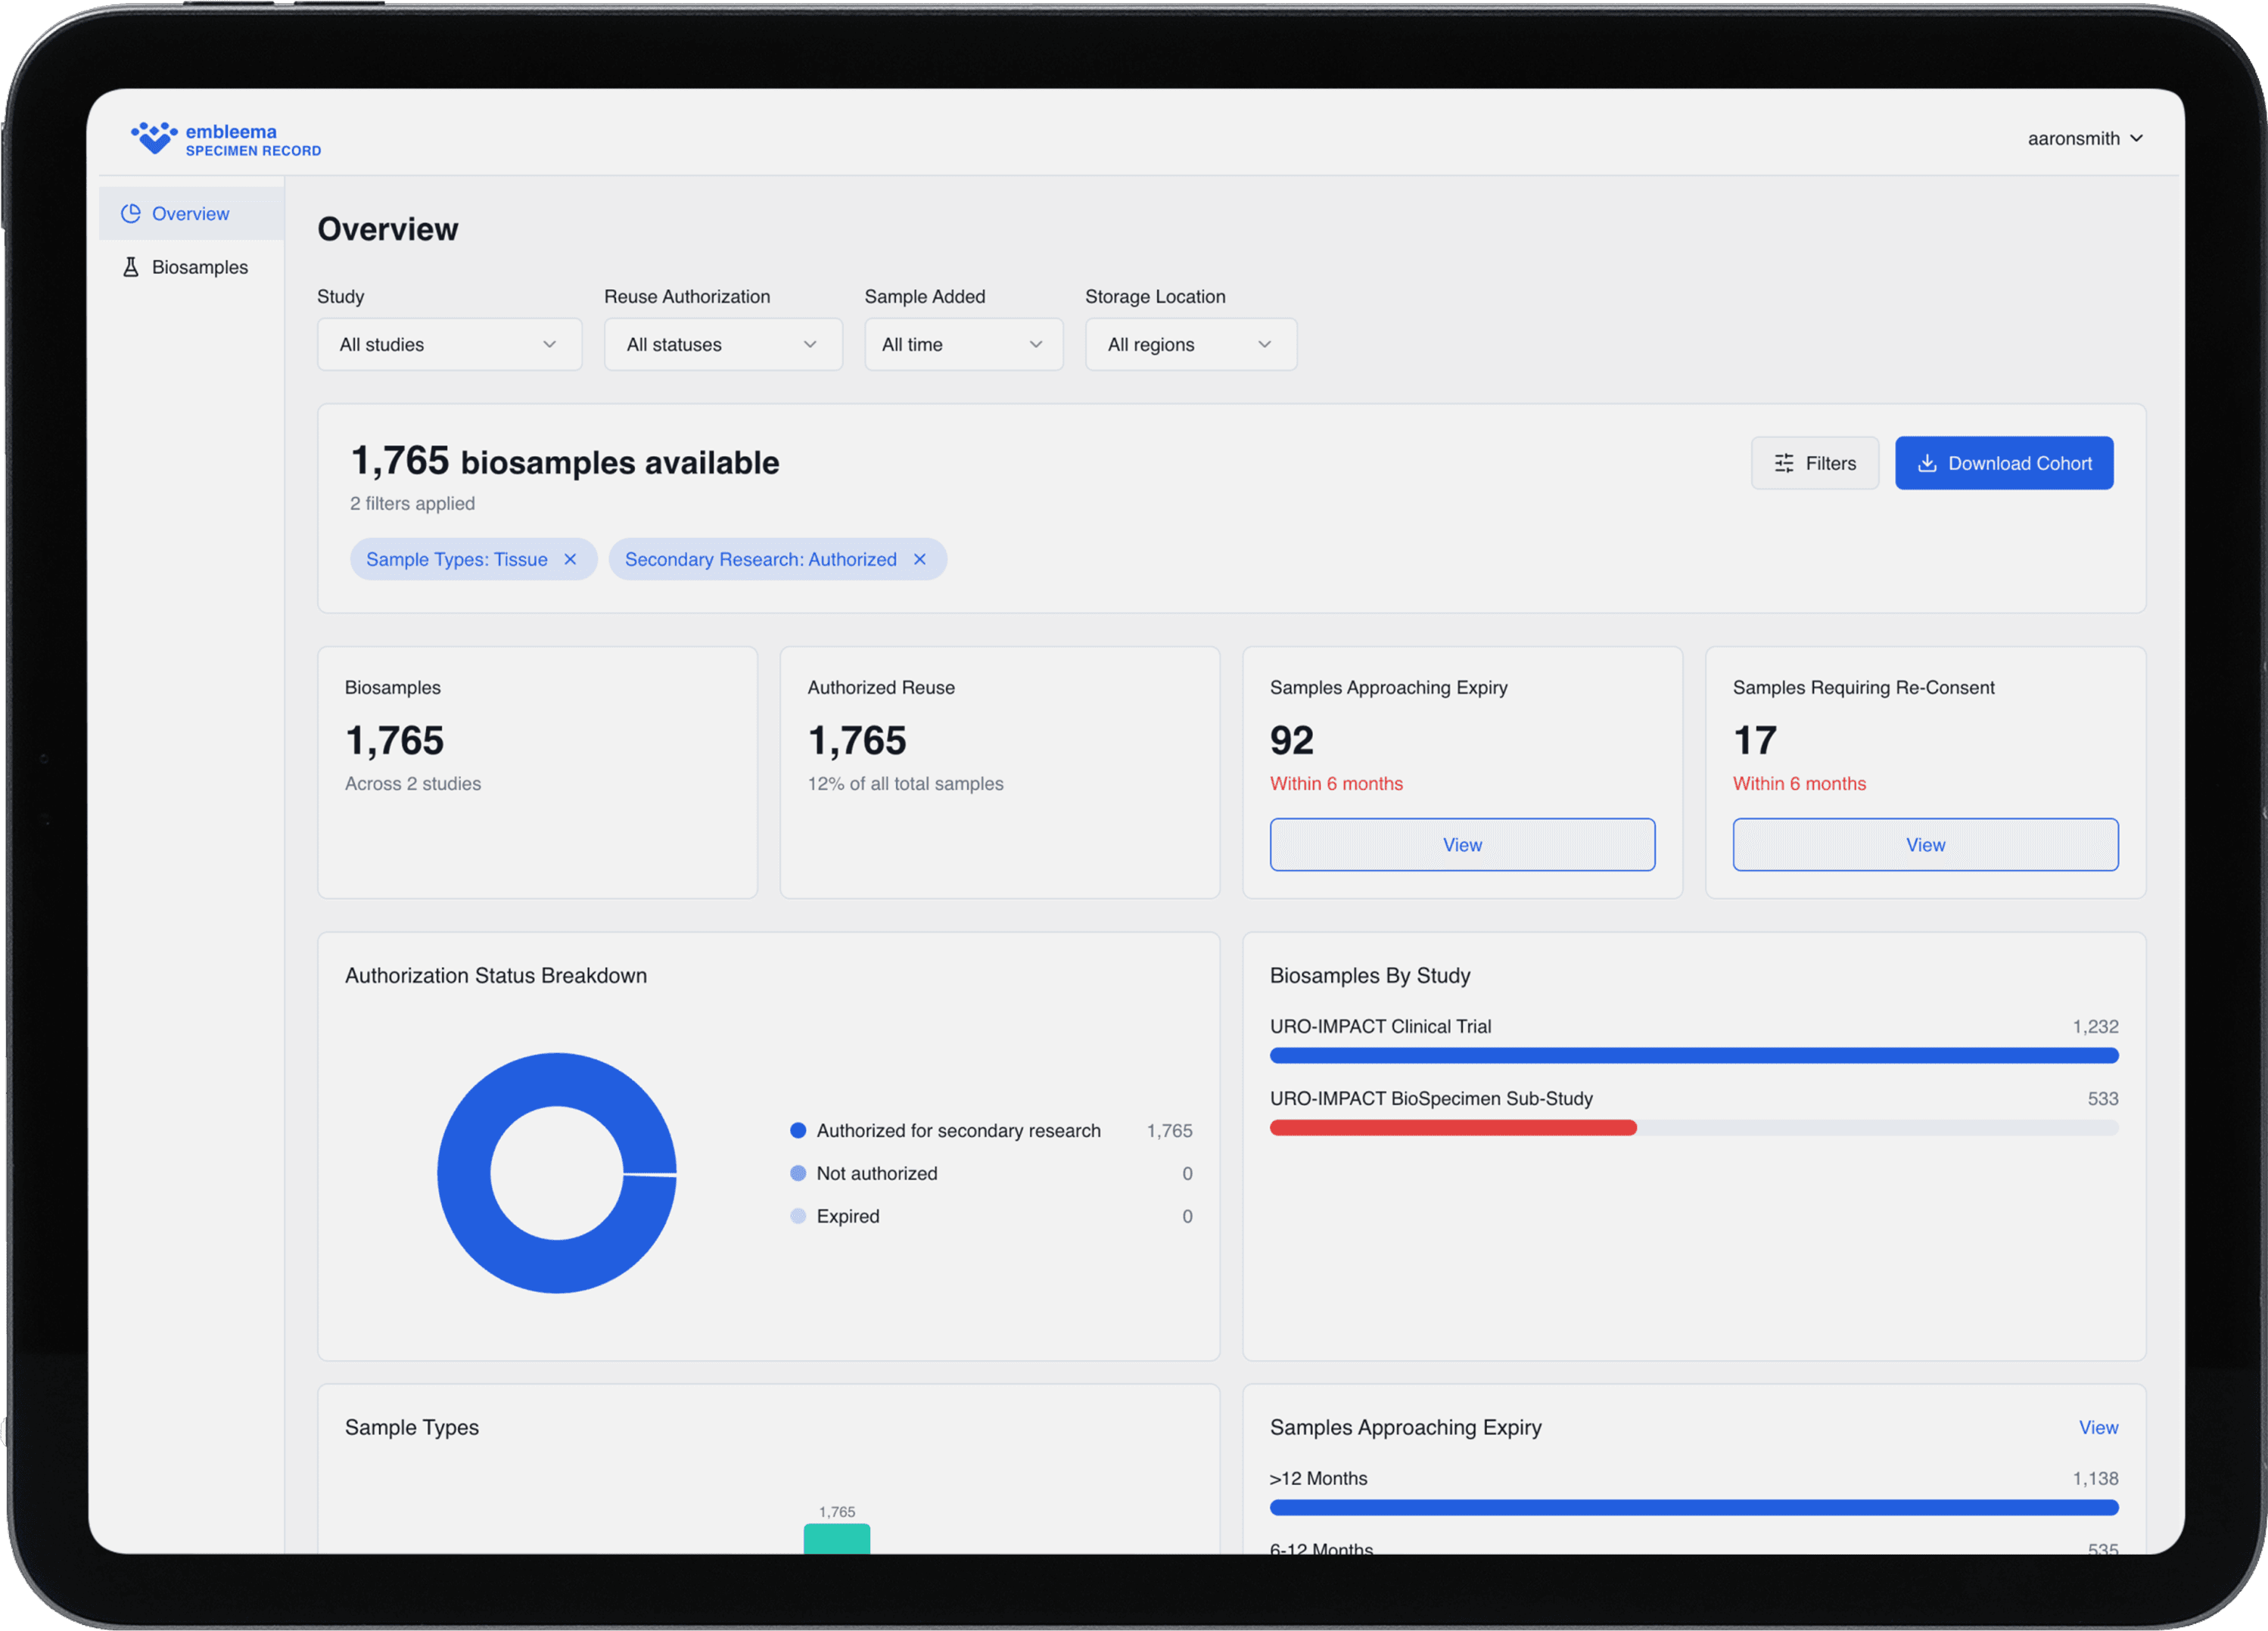Image resolution: width=2268 pixels, height=1631 pixels.
Task: Click the embleema logo icon
Action: pos(154,138)
